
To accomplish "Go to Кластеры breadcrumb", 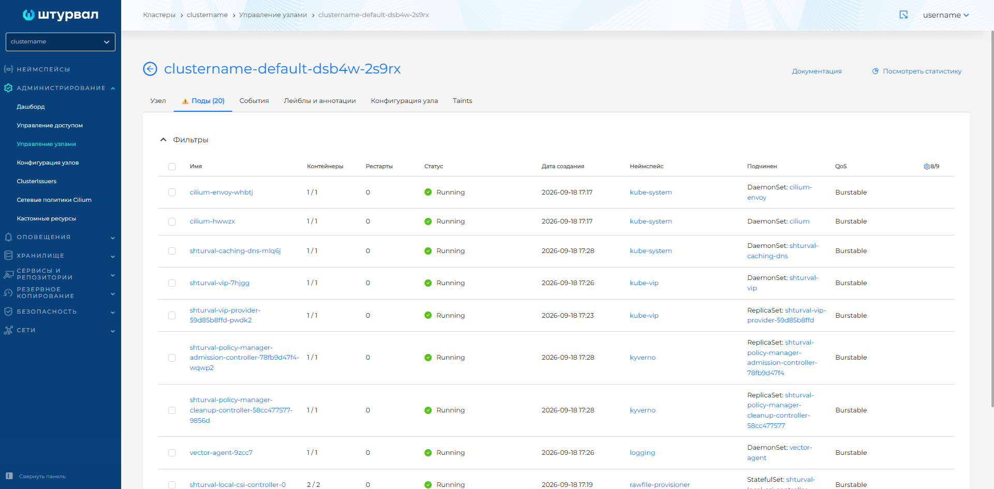I will (159, 15).
